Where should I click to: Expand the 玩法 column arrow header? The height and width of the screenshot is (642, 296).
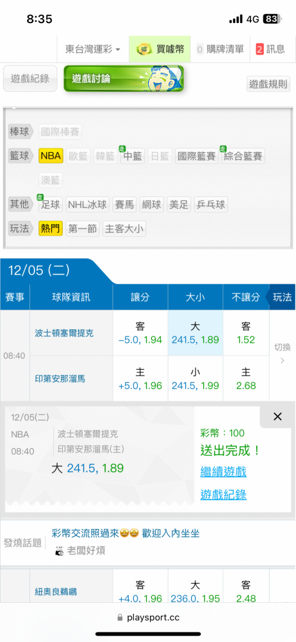(x=281, y=297)
